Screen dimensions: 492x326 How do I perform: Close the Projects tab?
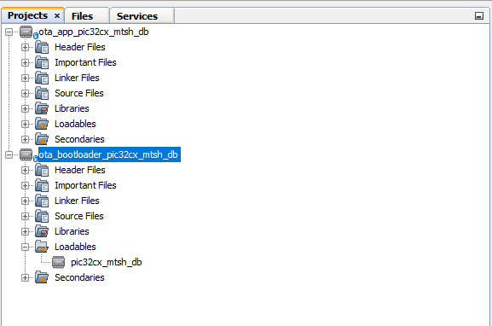57,15
